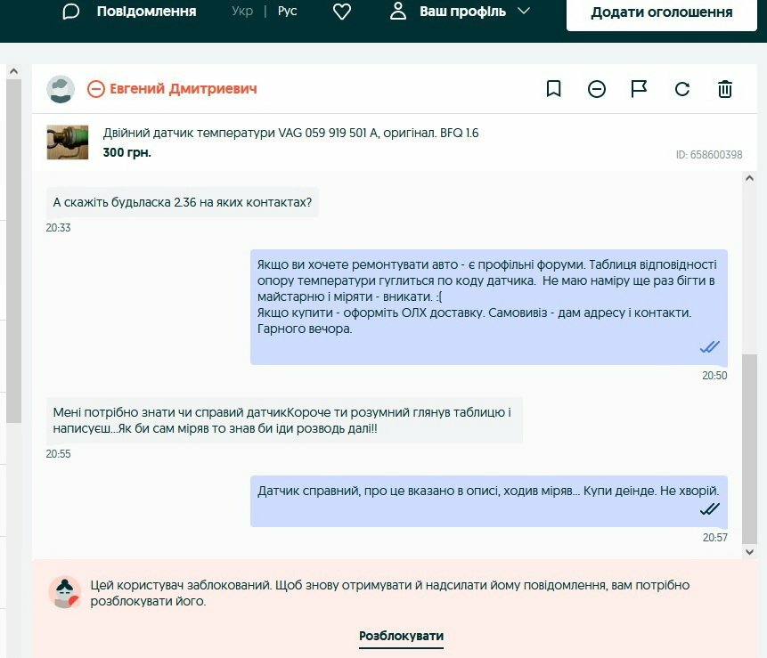Click Додати оголошення button
This screenshot has height=658, width=767.
coord(661,12)
